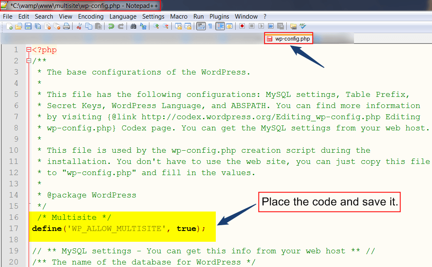The image size is (432, 267).
Task: Print the document using the printer icon
Action: click(66, 26)
